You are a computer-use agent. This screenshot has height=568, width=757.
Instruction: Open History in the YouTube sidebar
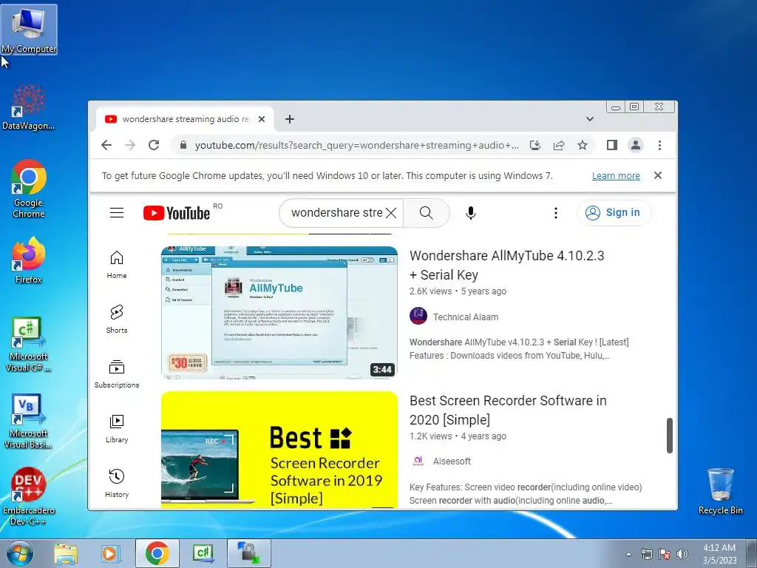pos(117,484)
